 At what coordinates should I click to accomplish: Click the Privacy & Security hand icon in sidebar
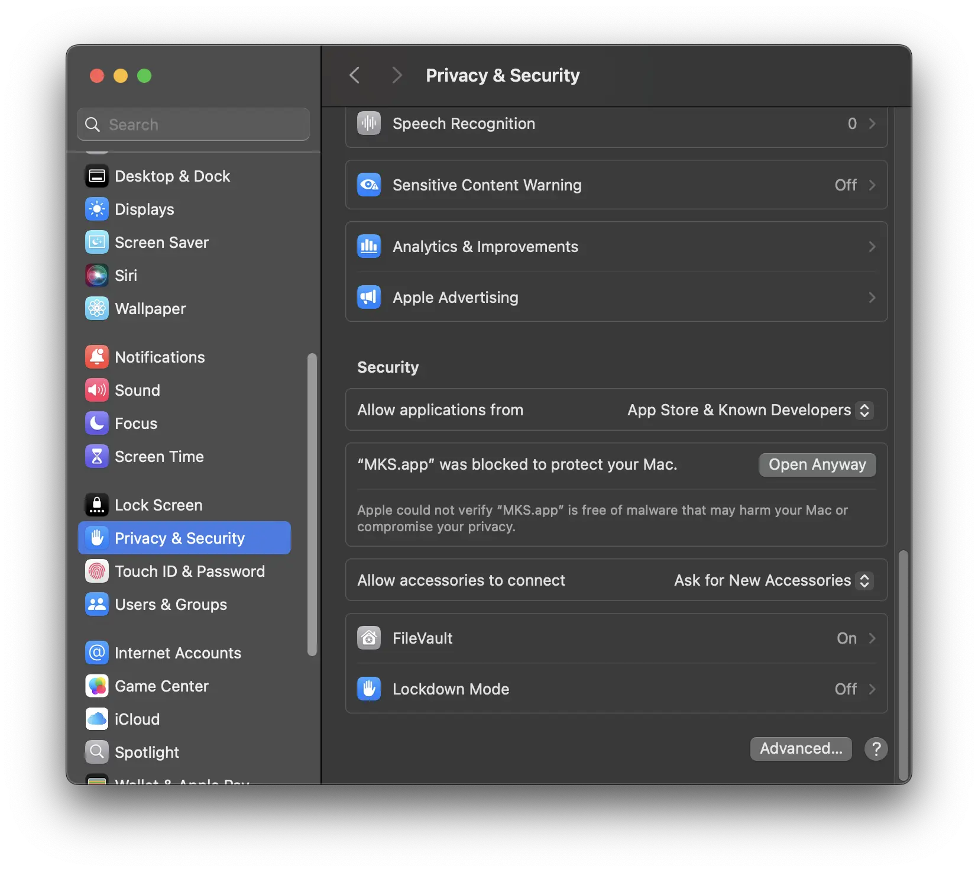(x=97, y=538)
